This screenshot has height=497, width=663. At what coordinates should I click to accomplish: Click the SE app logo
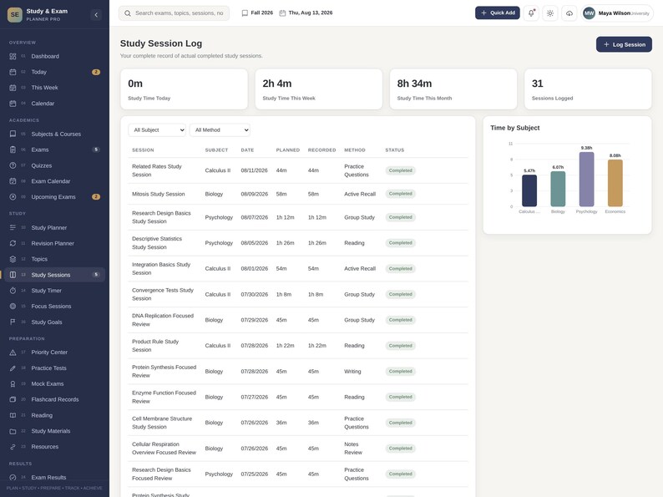click(x=15, y=15)
